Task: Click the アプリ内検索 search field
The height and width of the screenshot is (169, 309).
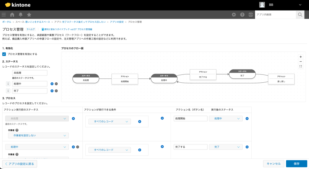Action: (x=276, y=14)
